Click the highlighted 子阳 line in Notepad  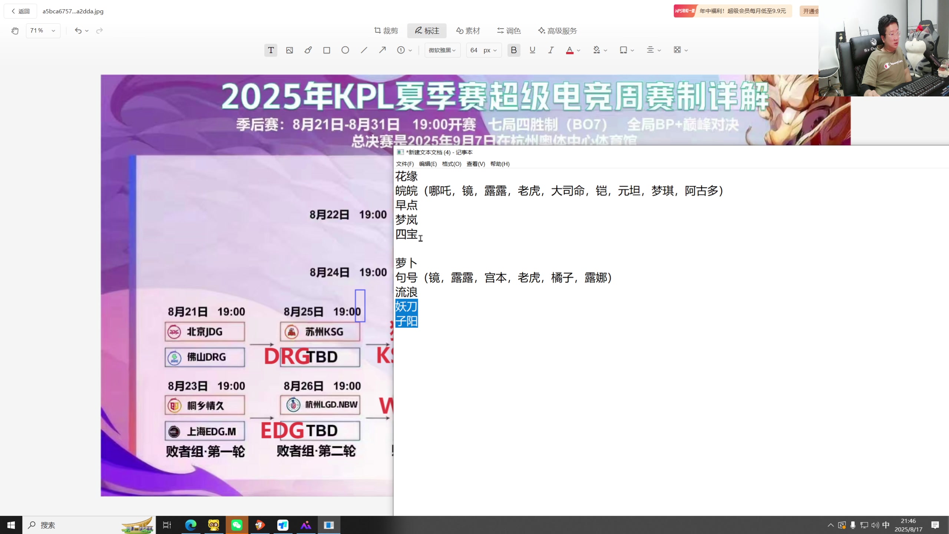tap(406, 321)
